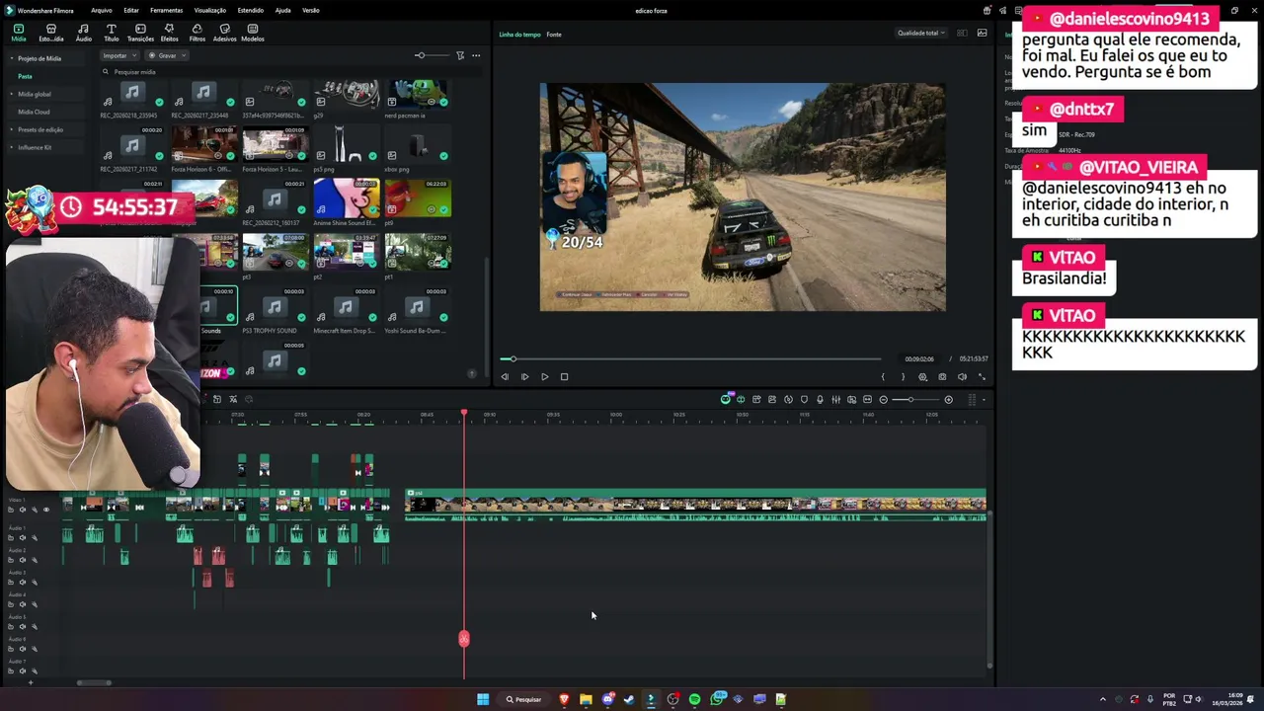Click the timeline marker shield icon
This screenshot has width=1264, height=711.
[804, 399]
